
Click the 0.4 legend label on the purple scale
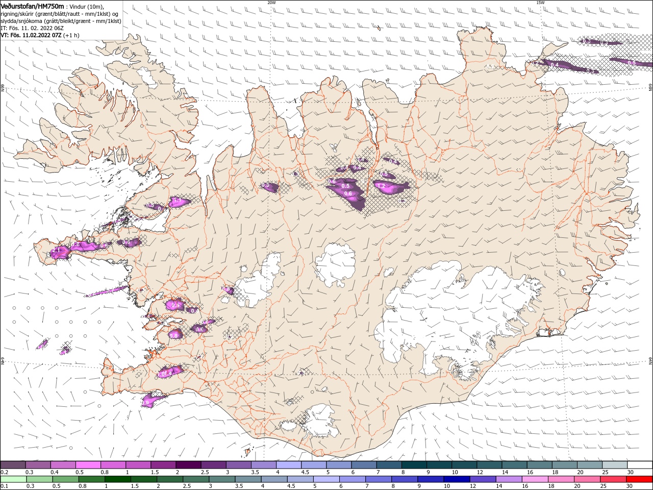(x=55, y=472)
